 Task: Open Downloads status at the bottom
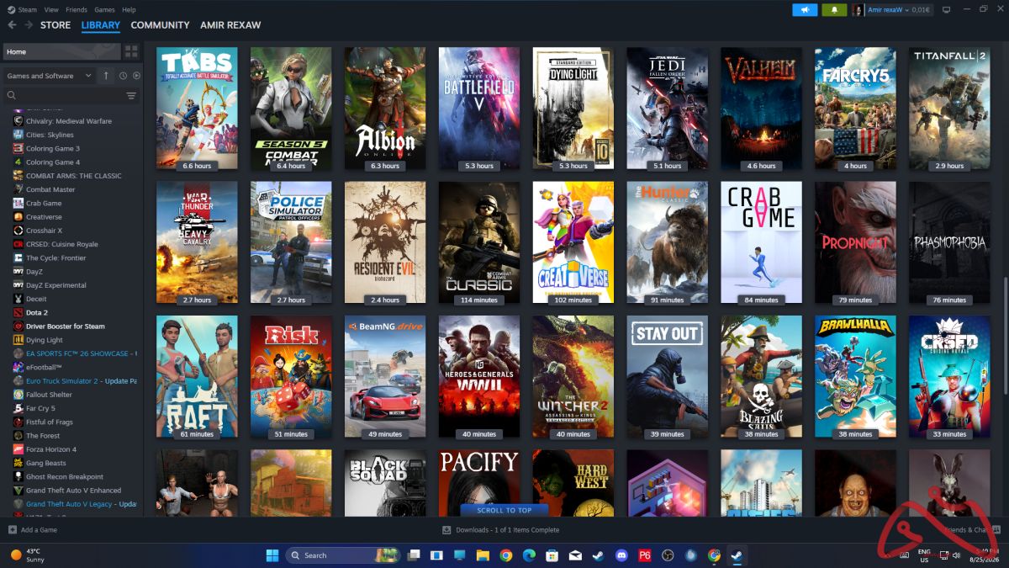click(501, 530)
